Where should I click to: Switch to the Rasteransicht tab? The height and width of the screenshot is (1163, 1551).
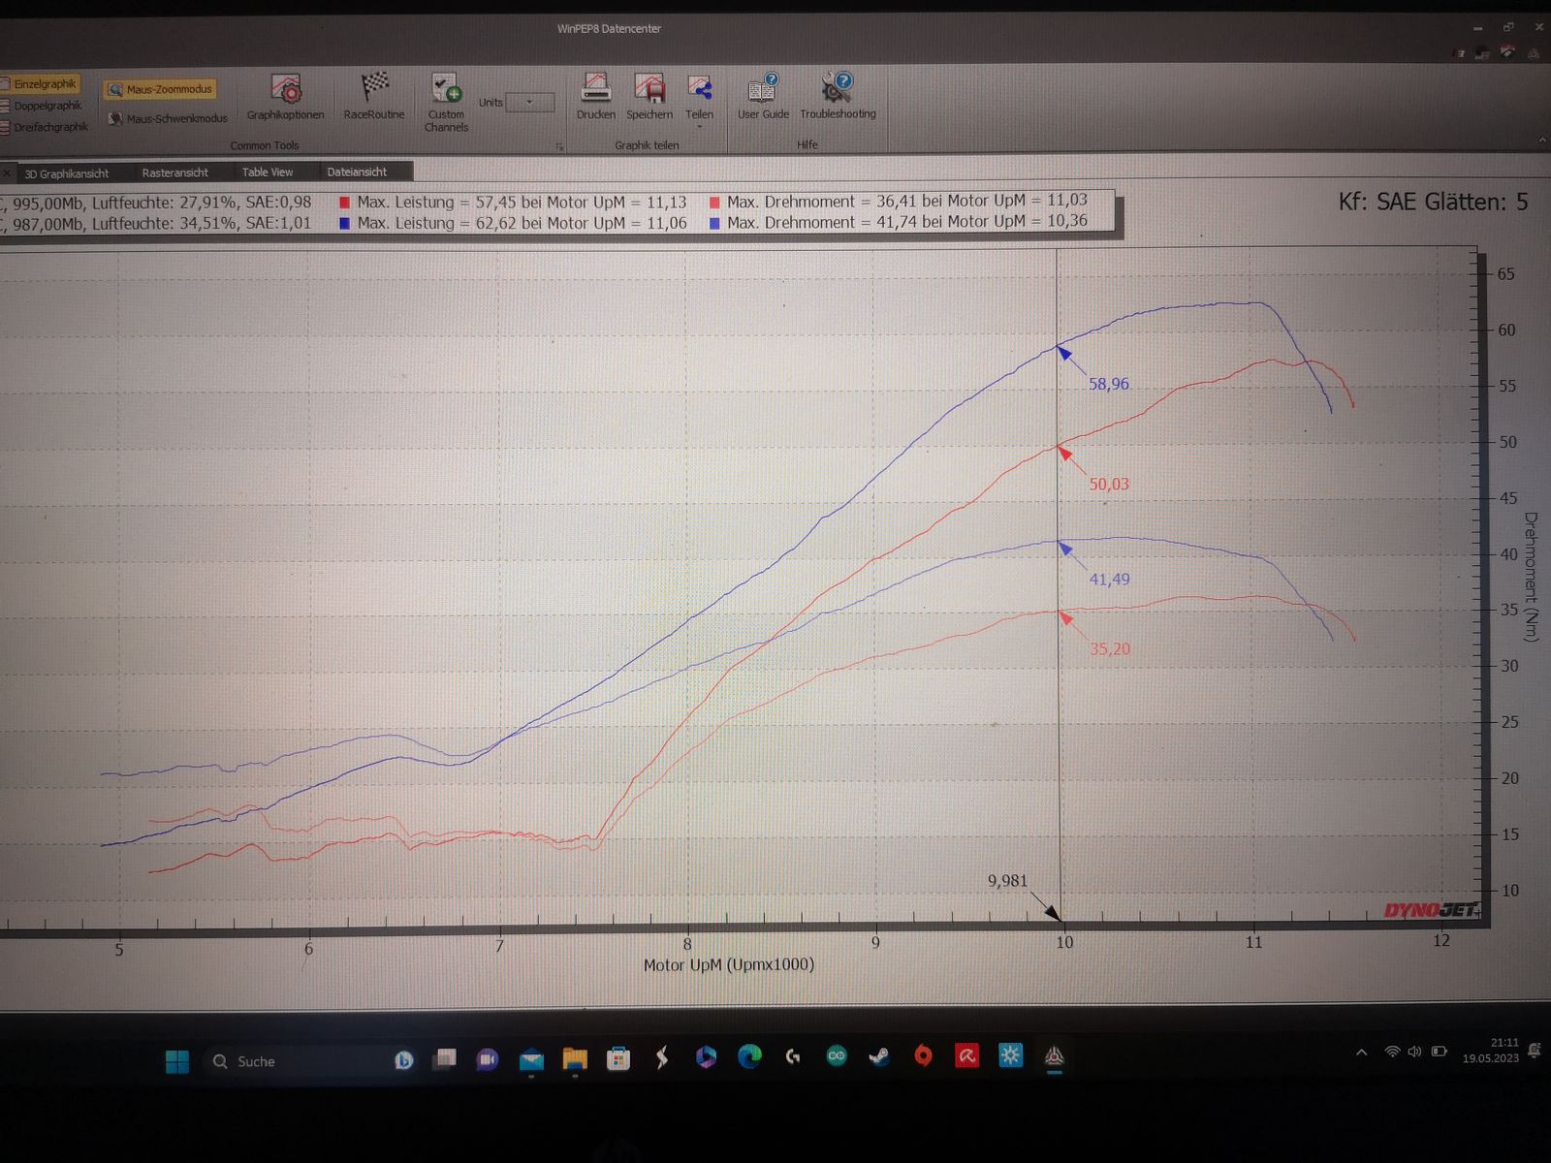click(x=174, y=173)
